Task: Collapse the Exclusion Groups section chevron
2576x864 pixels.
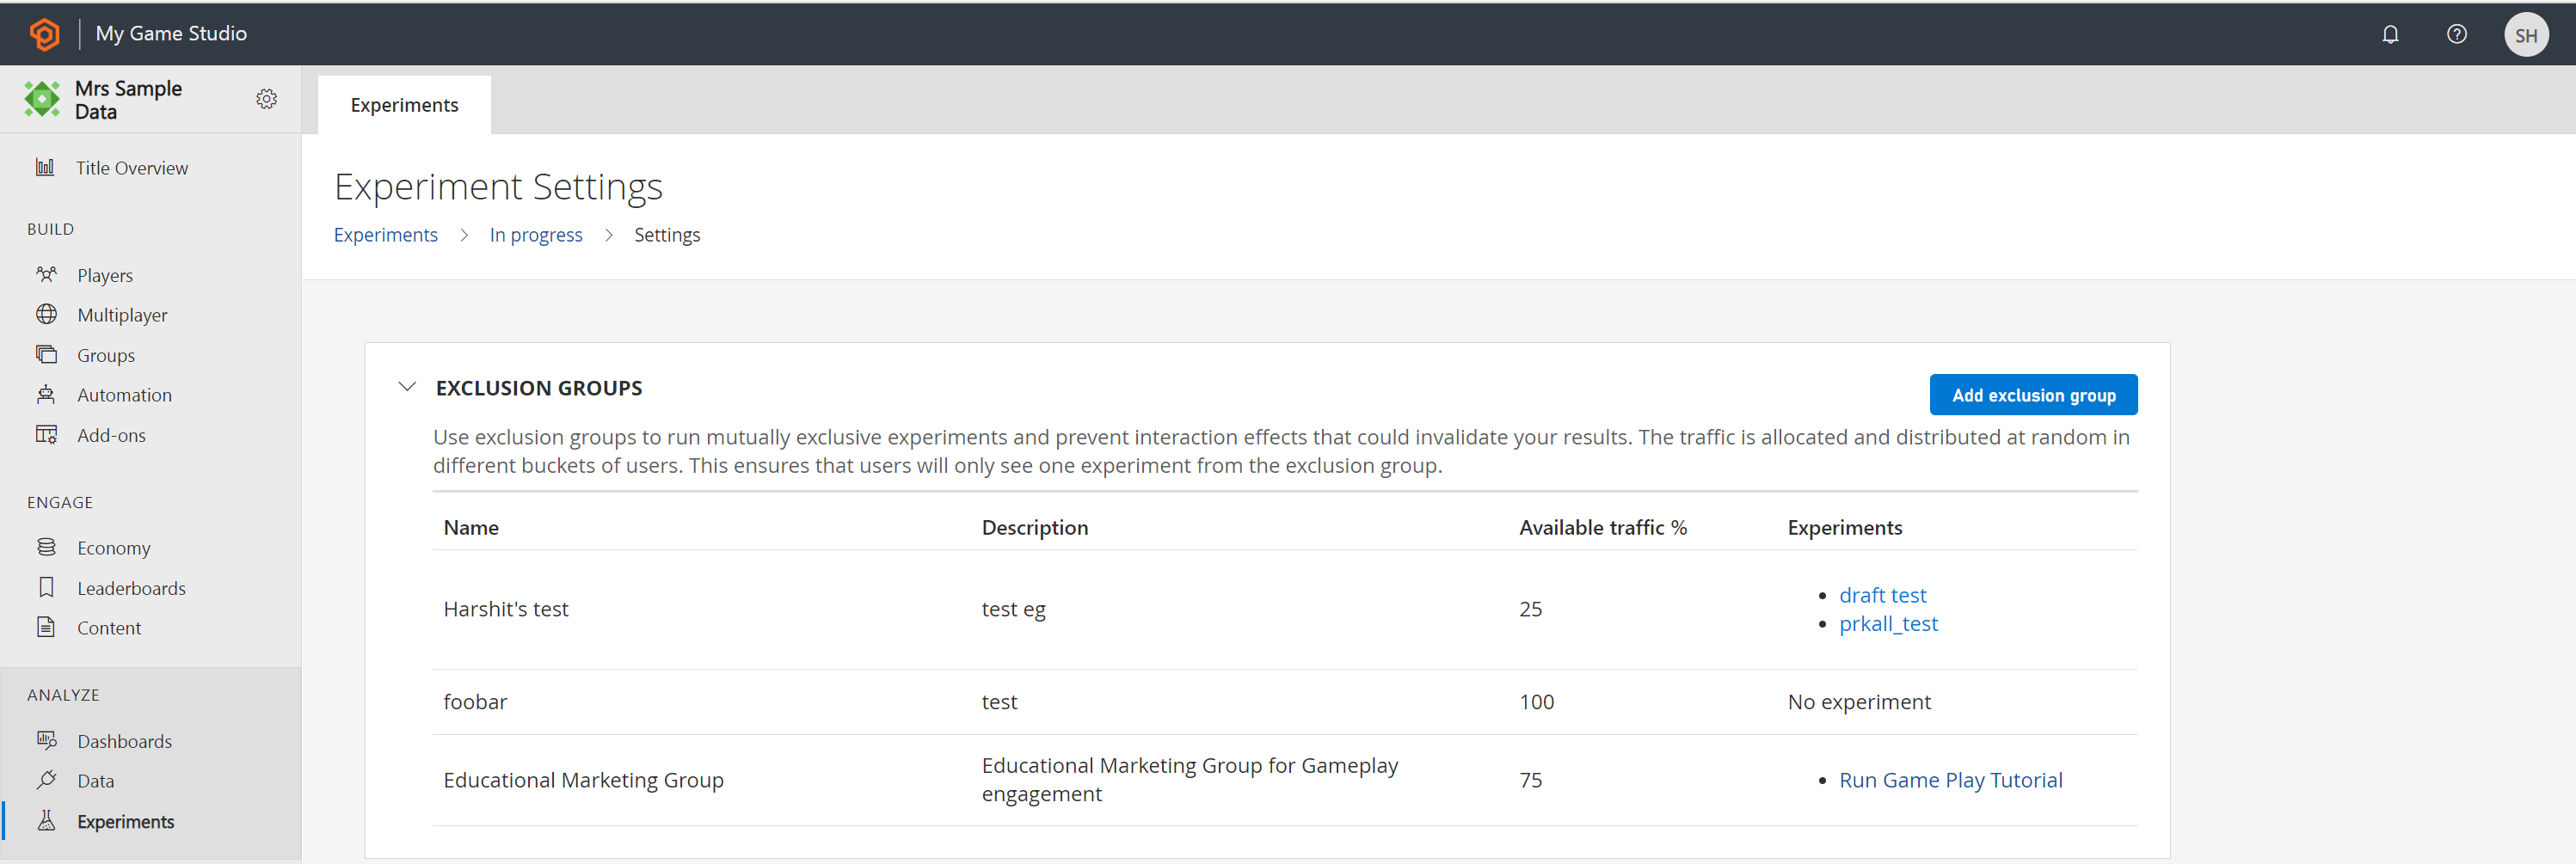Action: (407, 387)
